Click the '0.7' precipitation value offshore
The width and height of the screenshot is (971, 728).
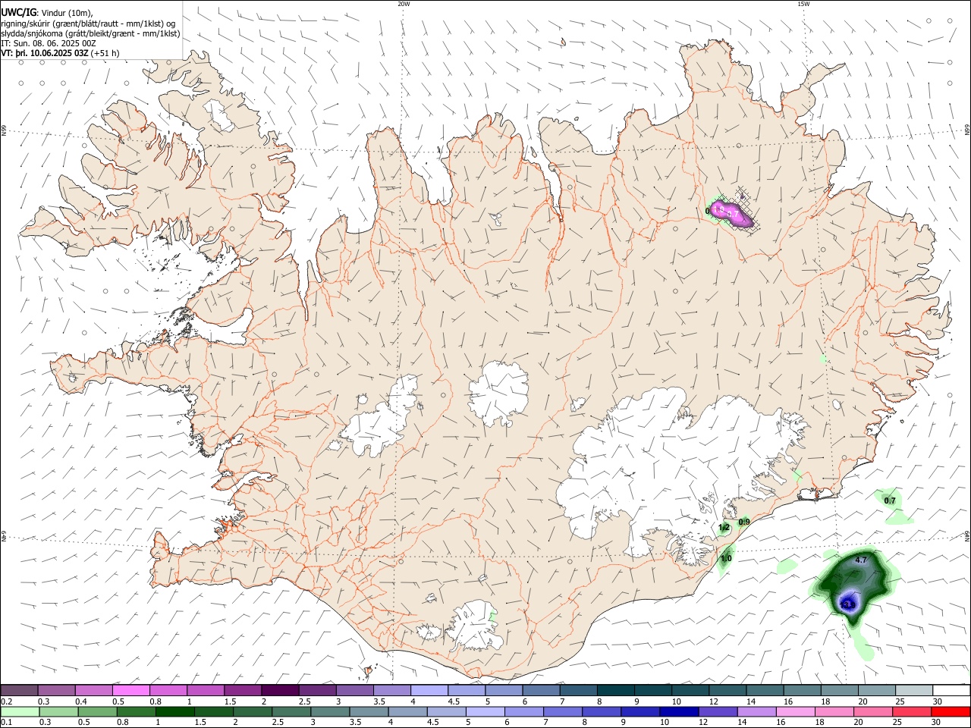click(890, 500)
